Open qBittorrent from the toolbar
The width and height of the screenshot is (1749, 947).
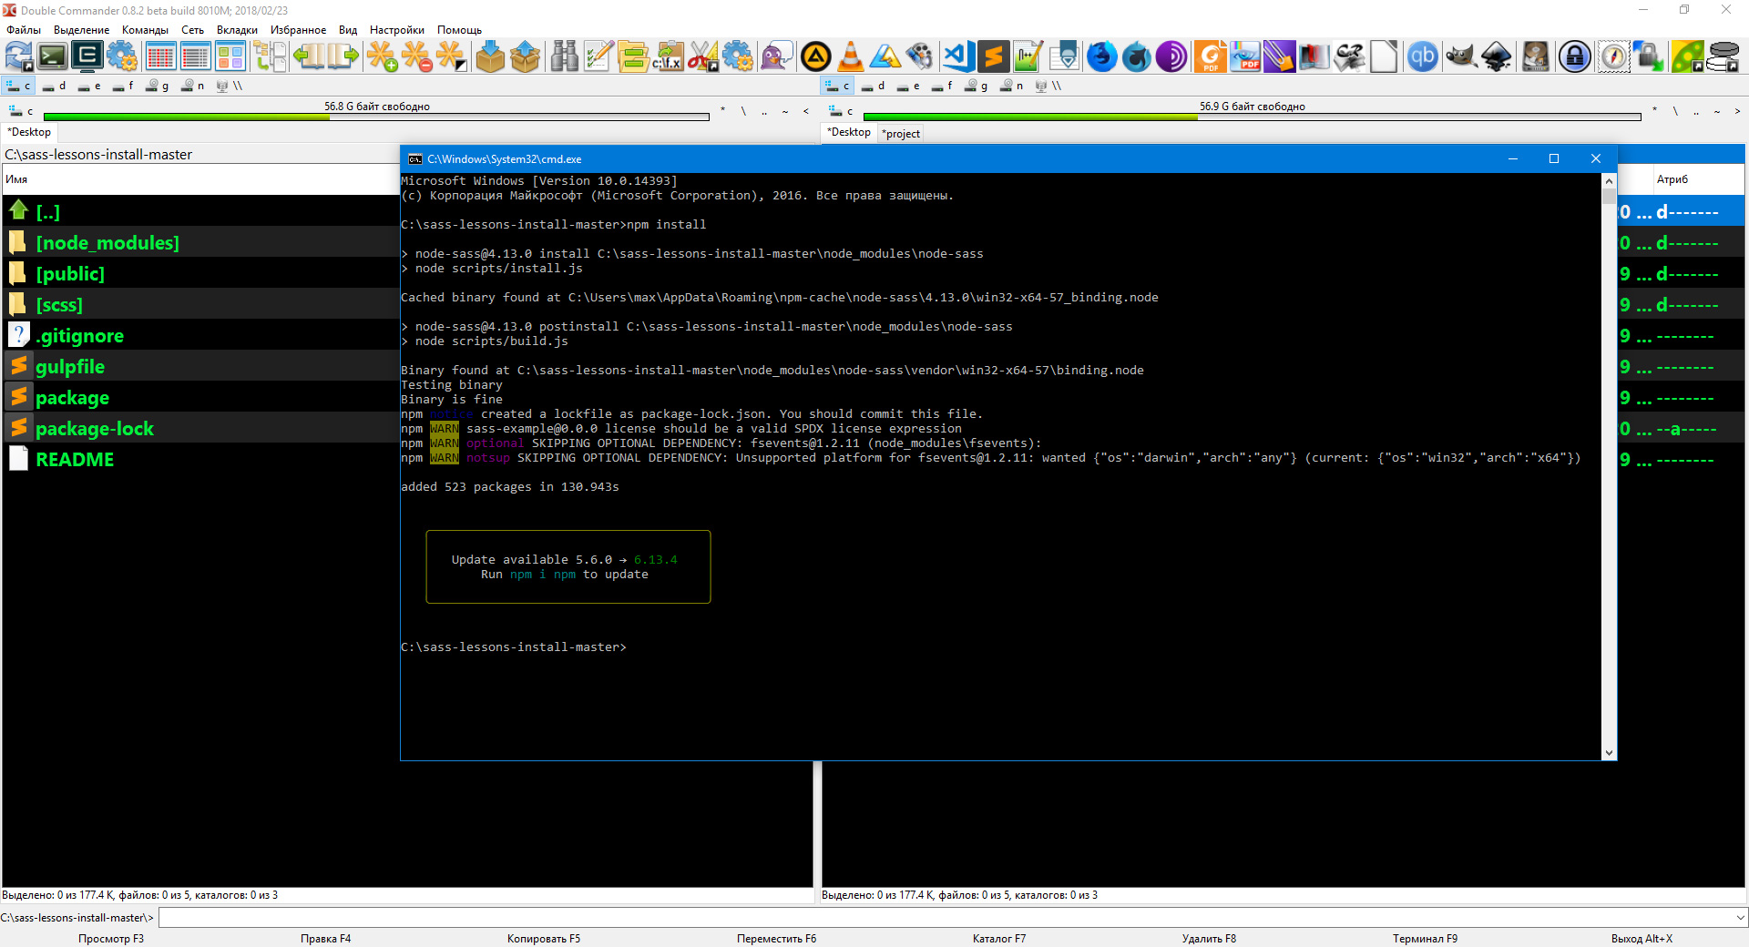(1422, 56)
